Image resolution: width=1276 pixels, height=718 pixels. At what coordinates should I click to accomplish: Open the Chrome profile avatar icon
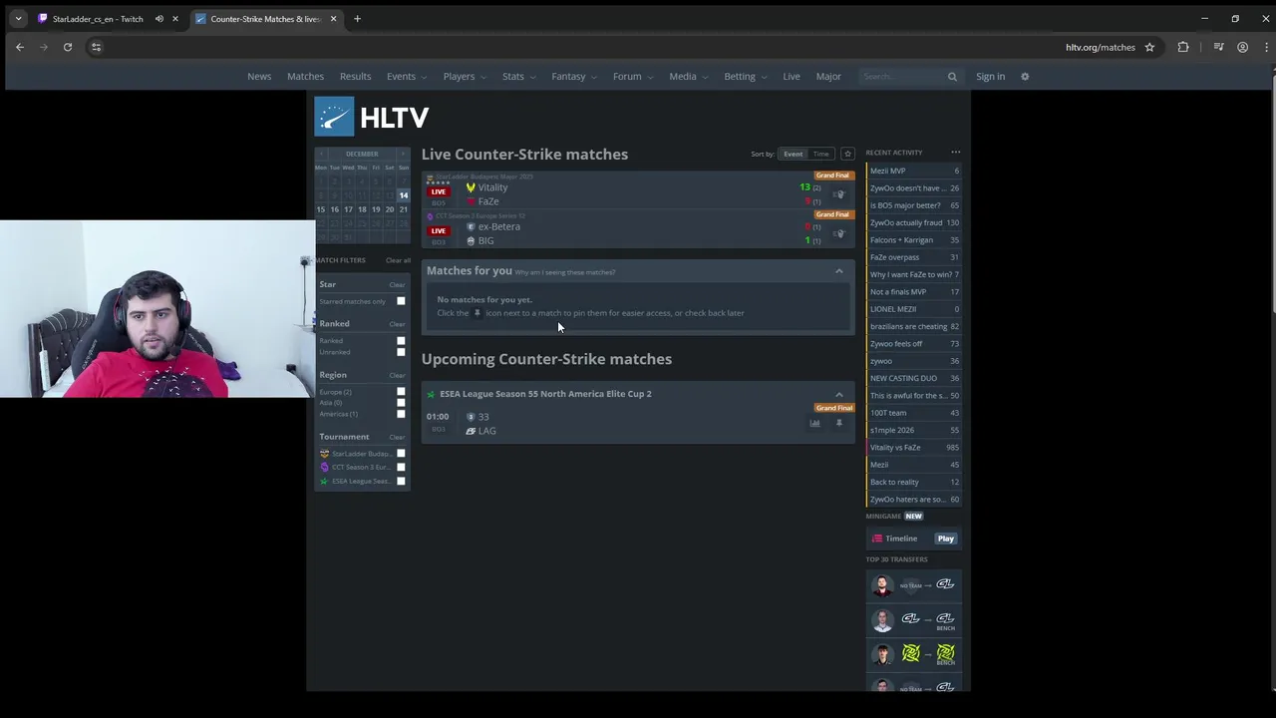[1242, 47]
